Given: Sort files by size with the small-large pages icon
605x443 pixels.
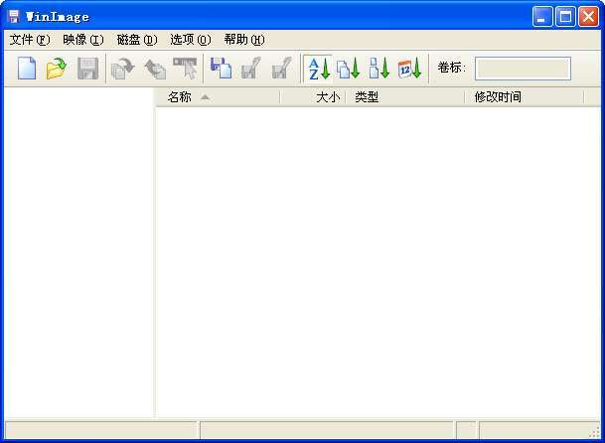Looking at the screenshot, I should 378,70.
